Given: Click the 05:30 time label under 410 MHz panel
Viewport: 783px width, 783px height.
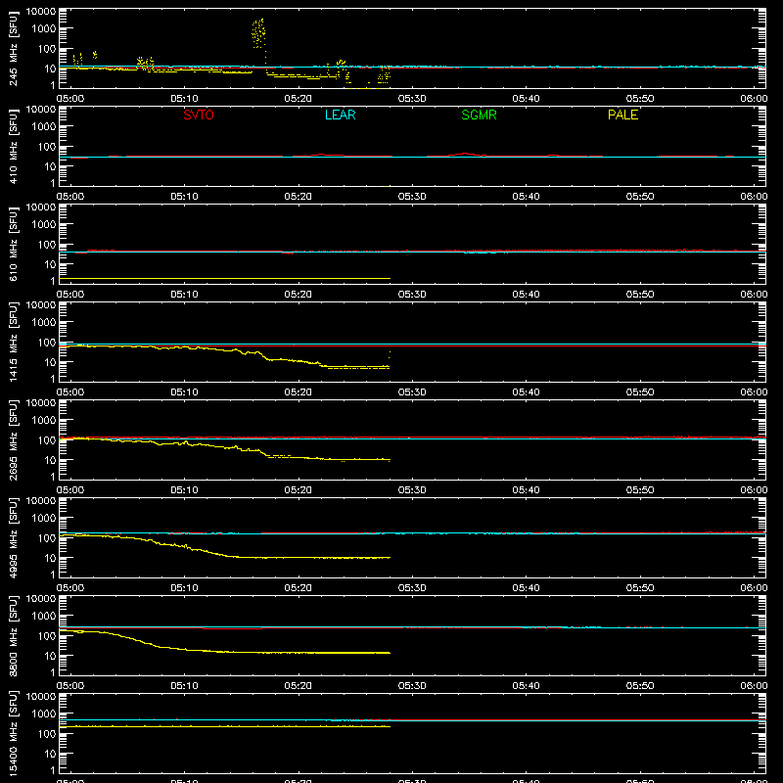Looking at the screenshot, I should coord(412,197).
